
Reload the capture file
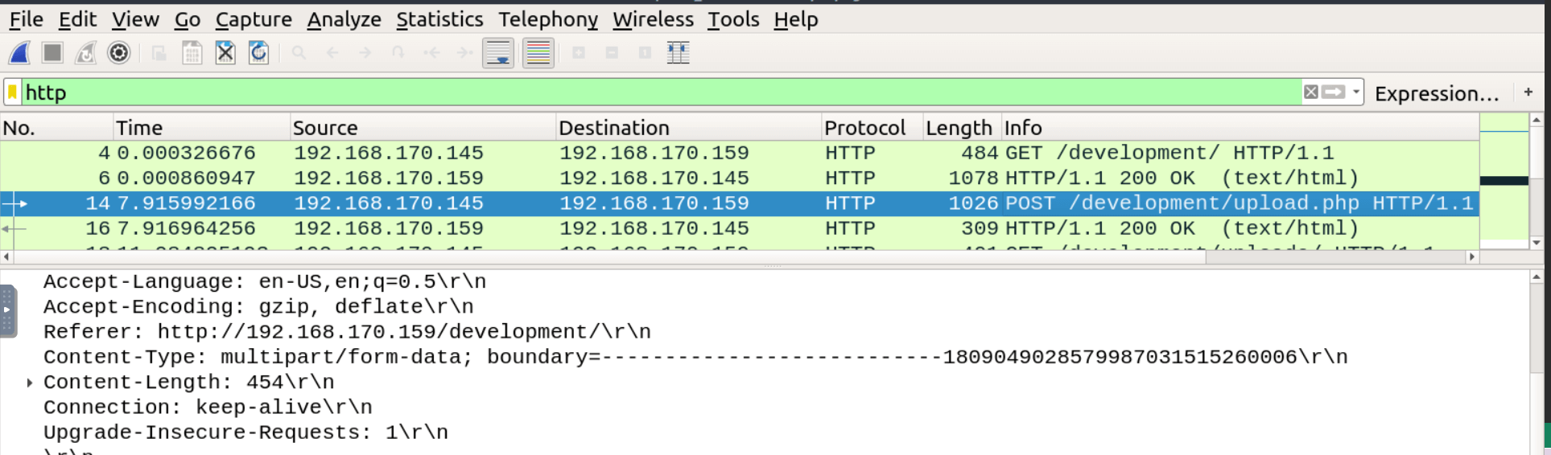[258, 53]
